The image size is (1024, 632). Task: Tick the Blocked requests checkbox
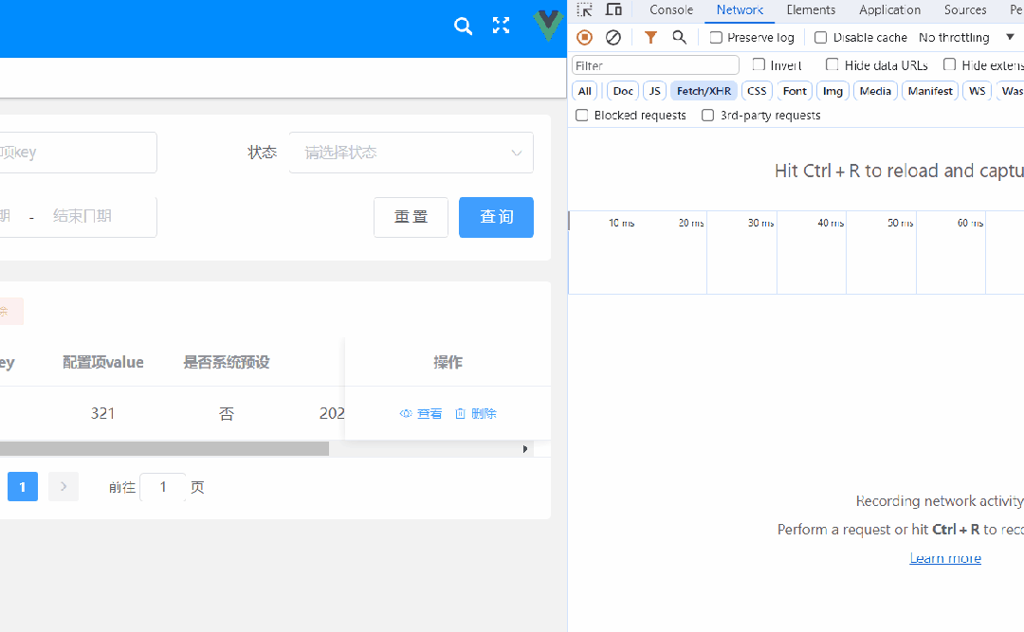pos(582,116)
